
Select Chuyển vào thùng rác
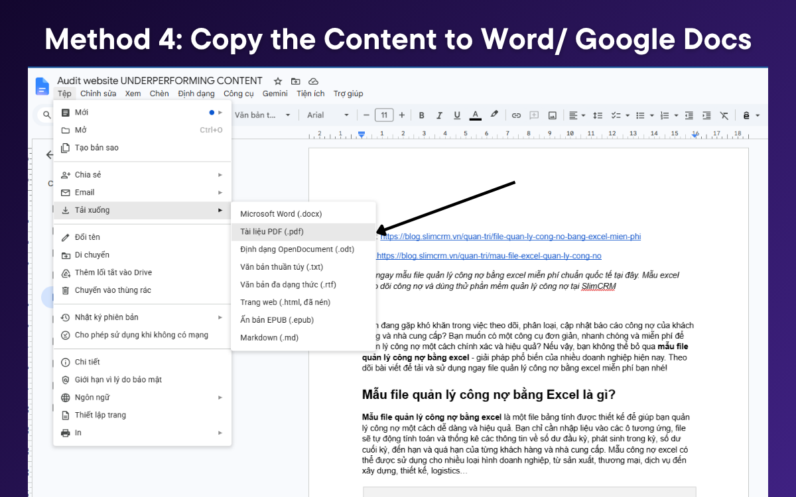(x=142, y=290)
